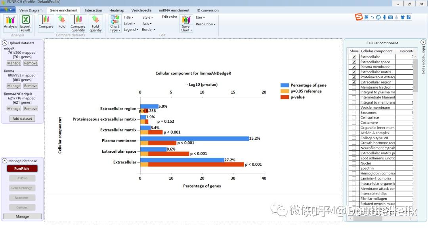Screen dimensions: 428x229
Task: Uncheck Show for Plasma membrane
Action: 354,67
